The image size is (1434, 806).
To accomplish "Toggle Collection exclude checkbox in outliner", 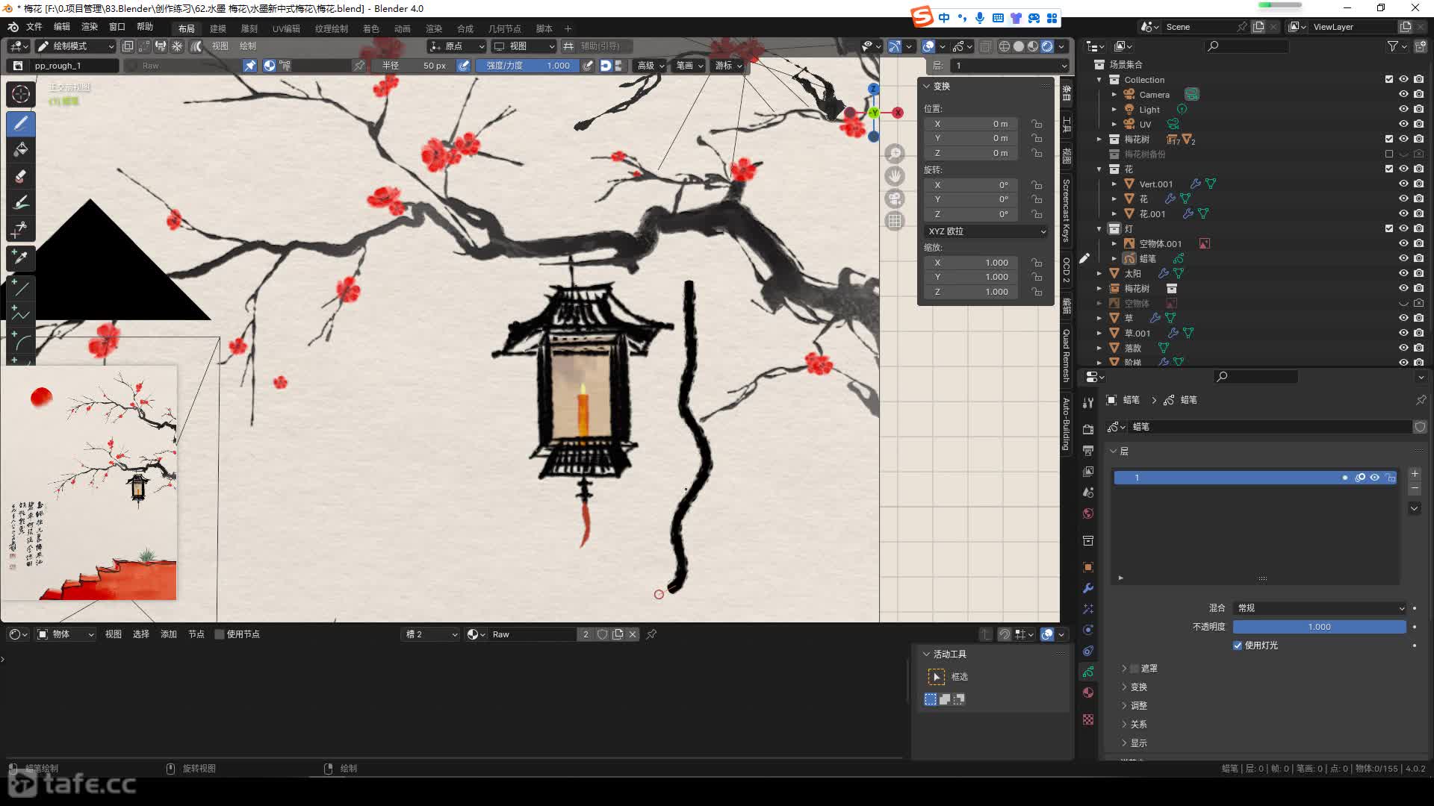I will [1388, 79].
